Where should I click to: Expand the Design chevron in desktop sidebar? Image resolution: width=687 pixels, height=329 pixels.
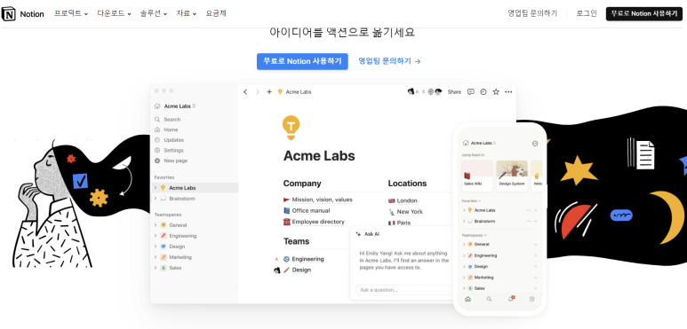(x=156, y=247)
